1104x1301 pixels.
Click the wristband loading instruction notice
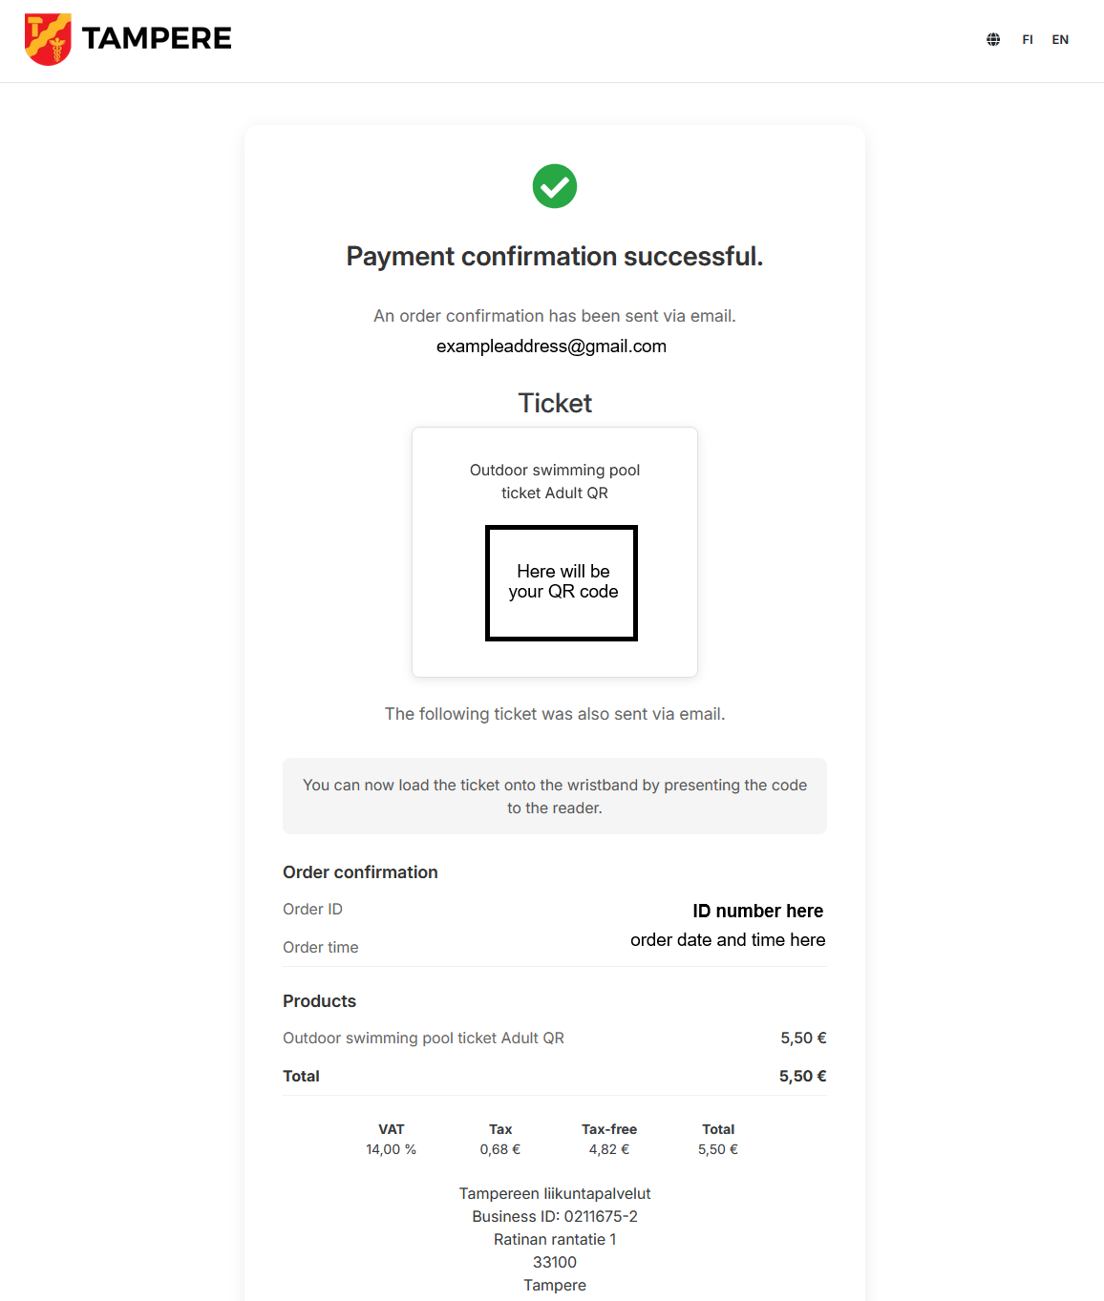555,796
